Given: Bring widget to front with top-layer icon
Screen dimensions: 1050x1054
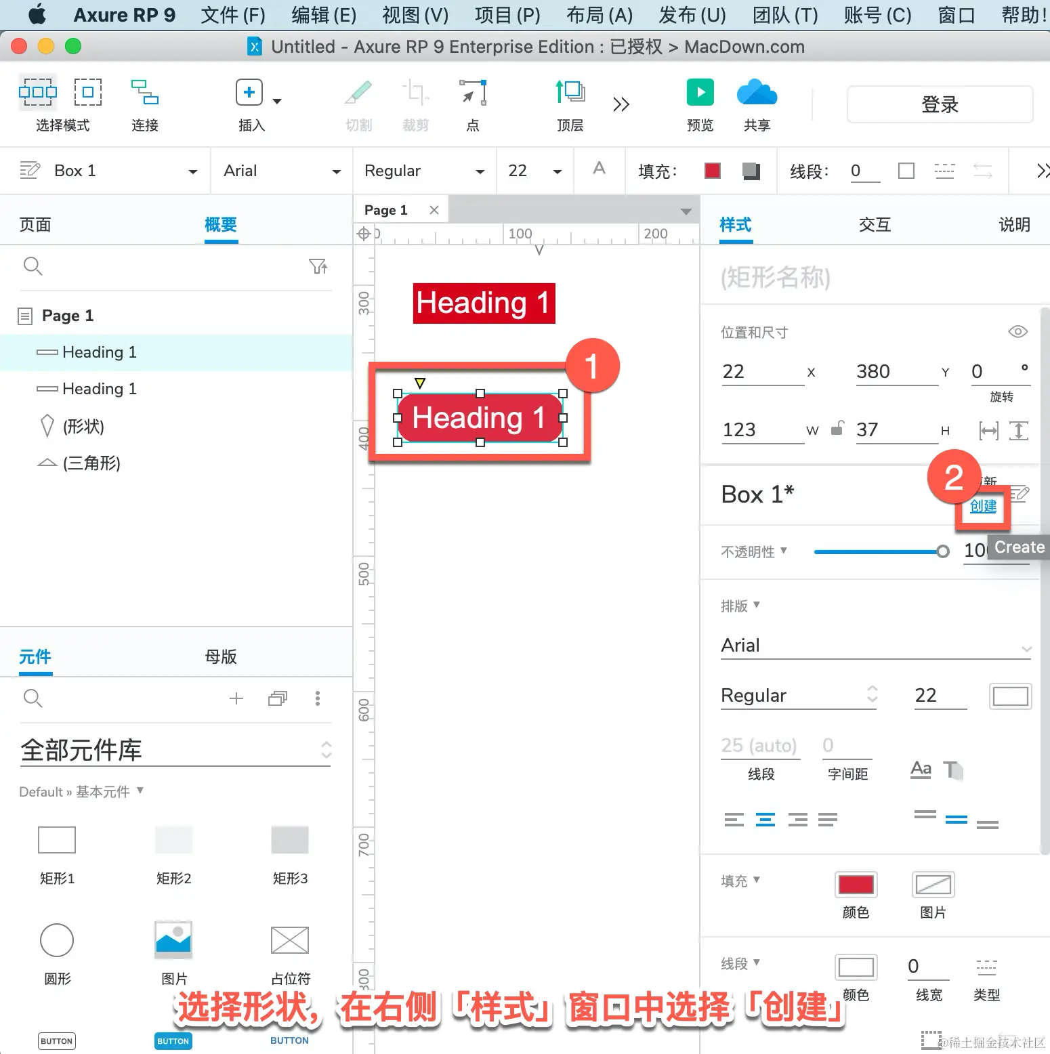Looking at the screenshot, I should click(570, 92).
